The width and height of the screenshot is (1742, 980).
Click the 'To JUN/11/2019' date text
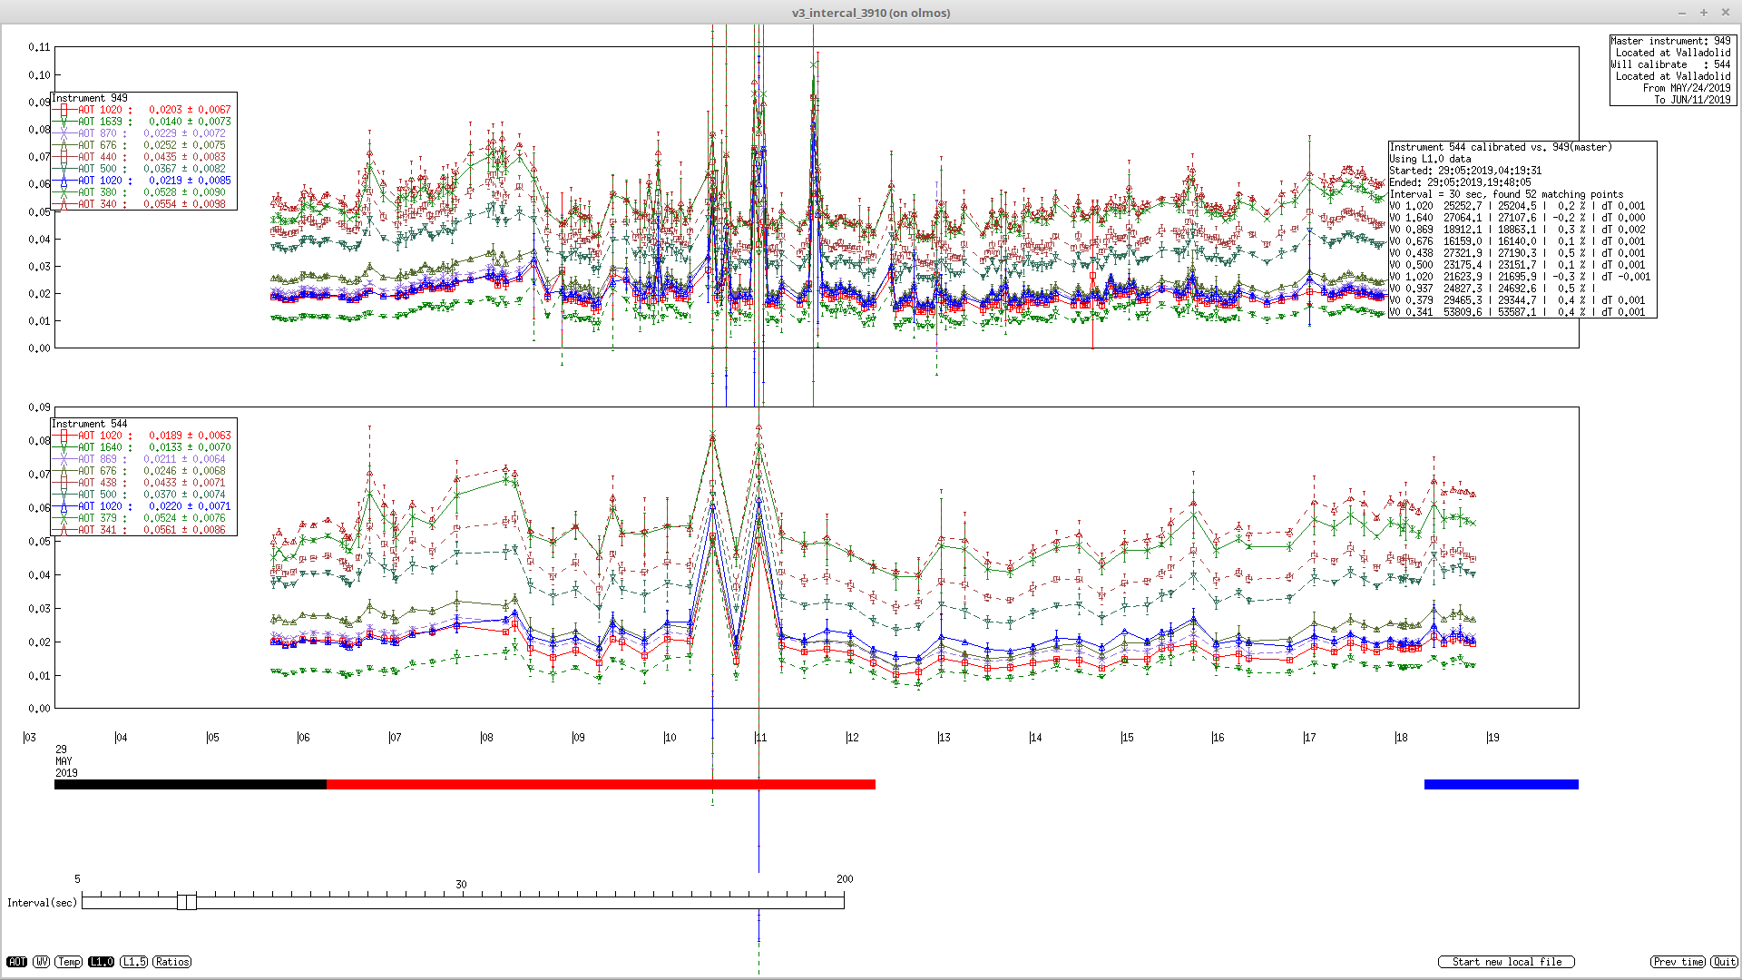(1692, 100)
